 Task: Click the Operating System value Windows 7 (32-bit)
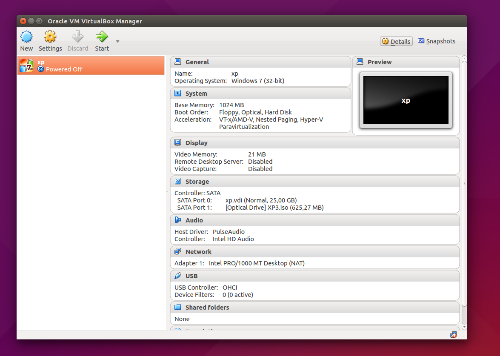point(258,81)
